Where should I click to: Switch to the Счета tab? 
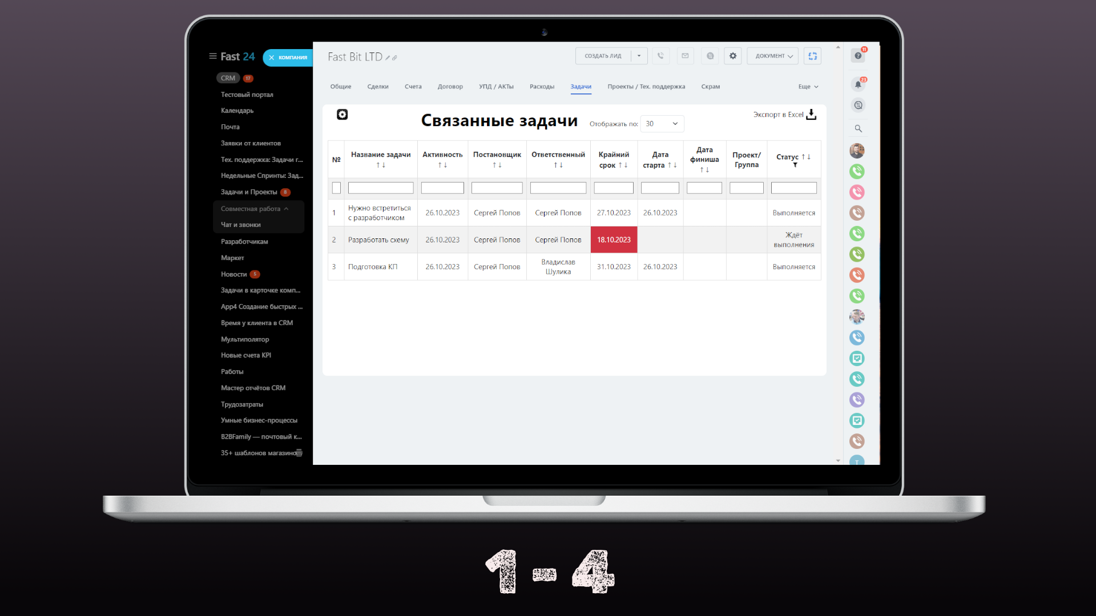[x=413, y=87]
